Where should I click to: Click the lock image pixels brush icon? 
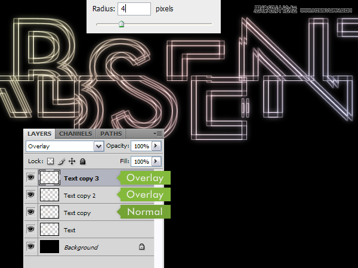(61, 161)
